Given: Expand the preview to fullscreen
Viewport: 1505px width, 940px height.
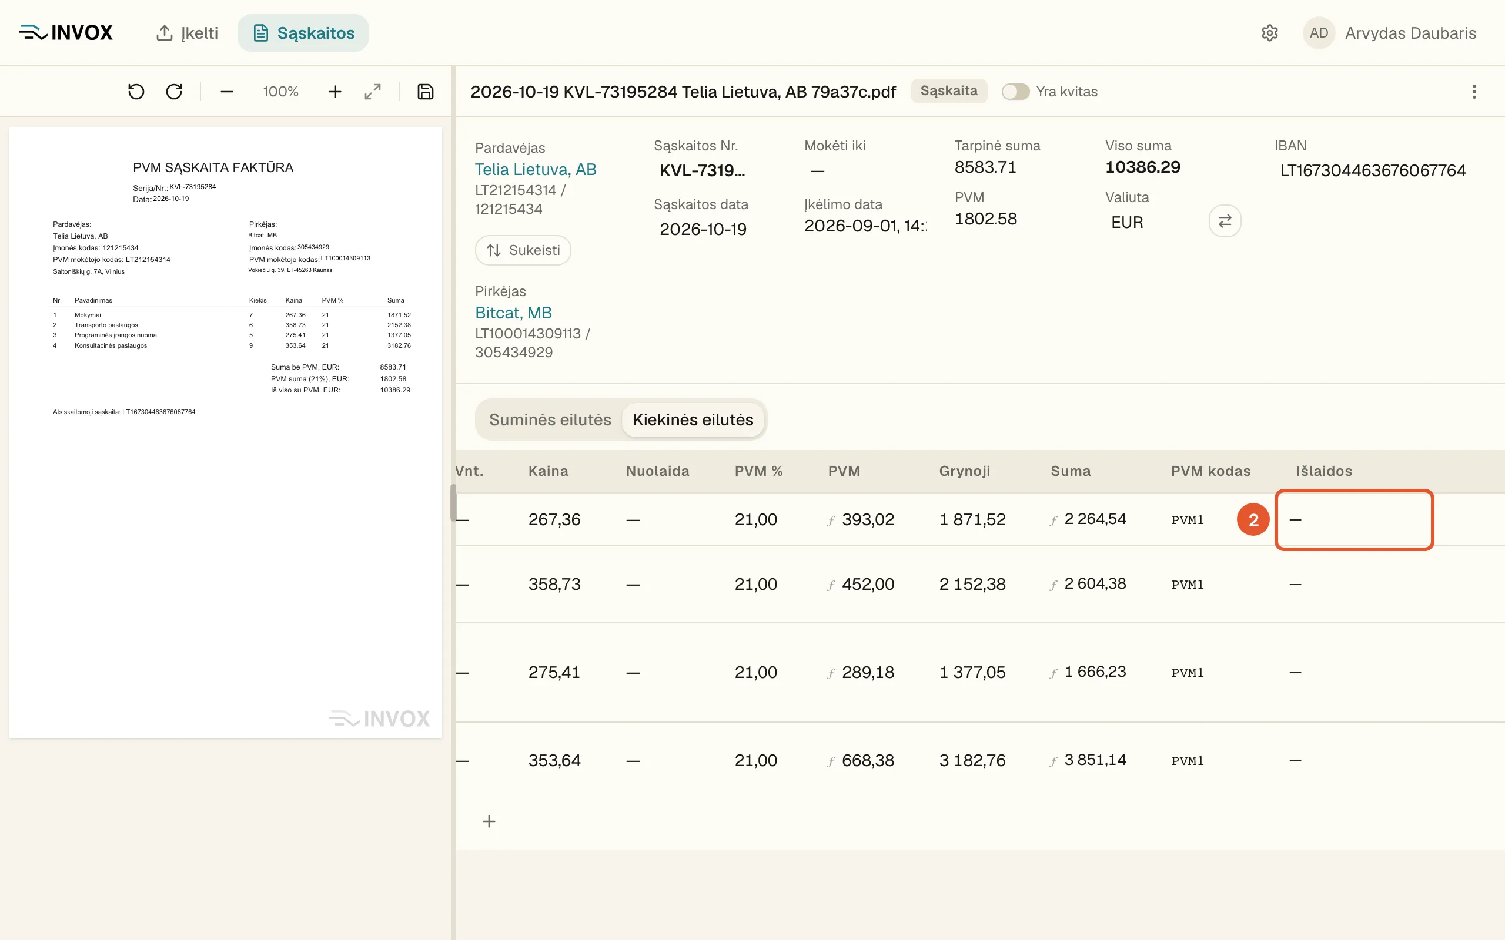Looking at the screenshot, I should pos(373,92).
